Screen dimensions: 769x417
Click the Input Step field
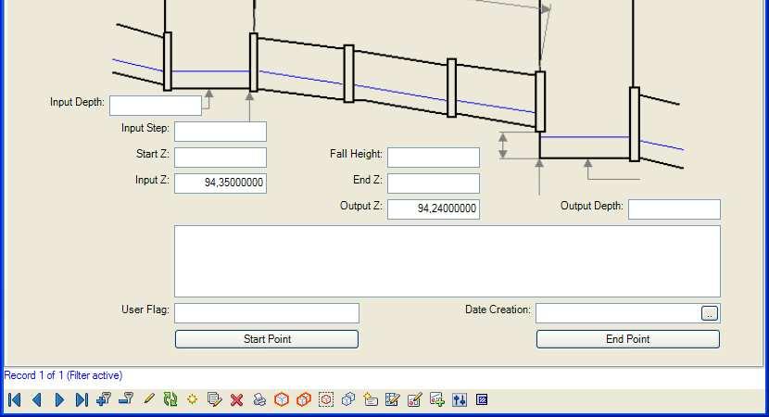[x=221, y=132]
